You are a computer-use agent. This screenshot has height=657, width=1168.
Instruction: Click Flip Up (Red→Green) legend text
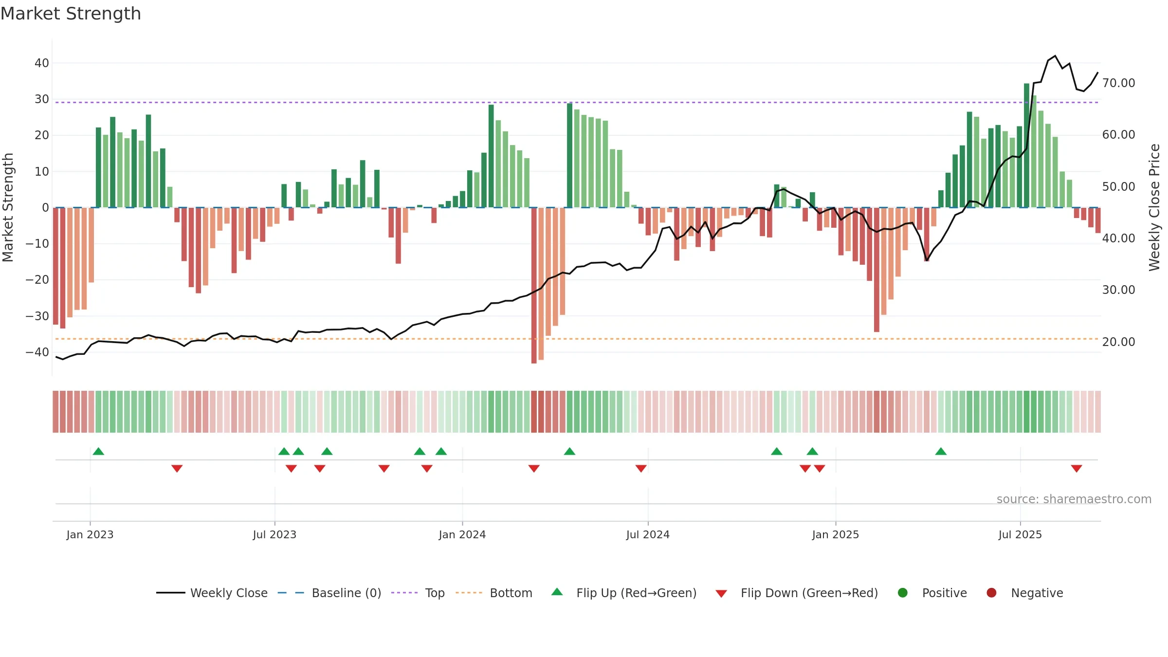(637, 593)
